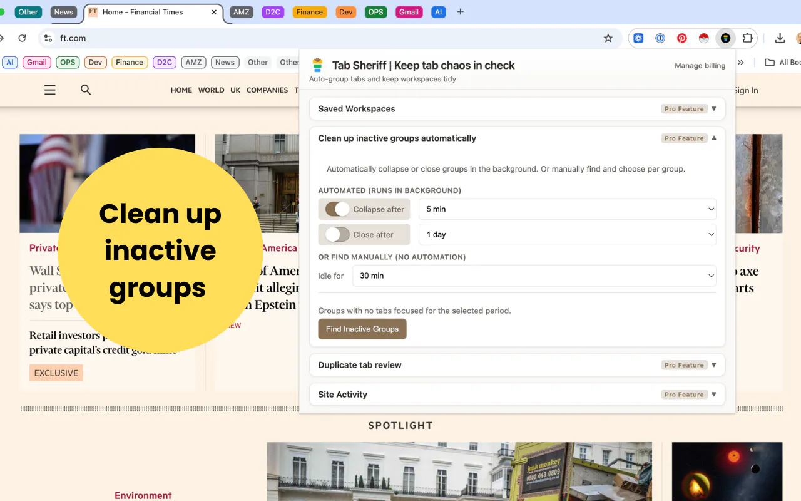
Task: Open the Pinterest extension icon
Action: click(682, 38)
